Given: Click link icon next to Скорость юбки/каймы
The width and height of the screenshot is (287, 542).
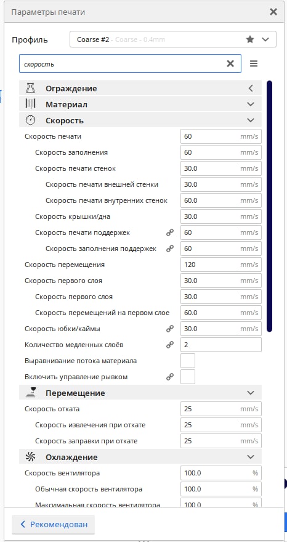Looking at the screenshot, I should (170, 329).
